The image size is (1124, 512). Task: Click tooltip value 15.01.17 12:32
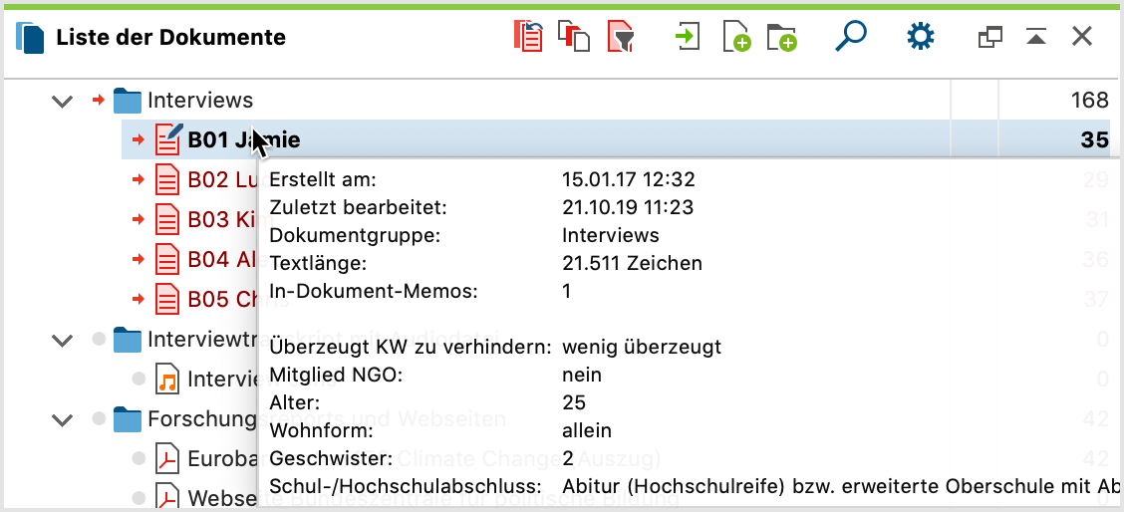[x=629, y=180]
